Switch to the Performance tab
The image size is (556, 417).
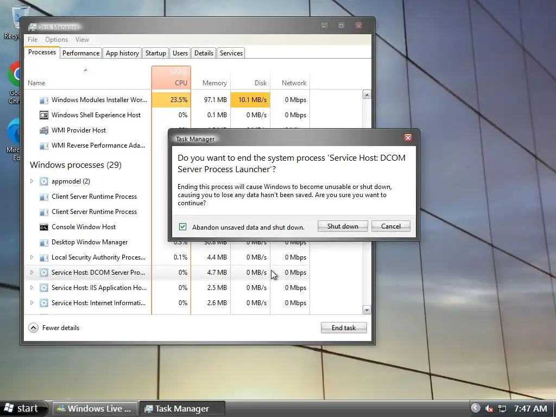(x=81, y=53)
